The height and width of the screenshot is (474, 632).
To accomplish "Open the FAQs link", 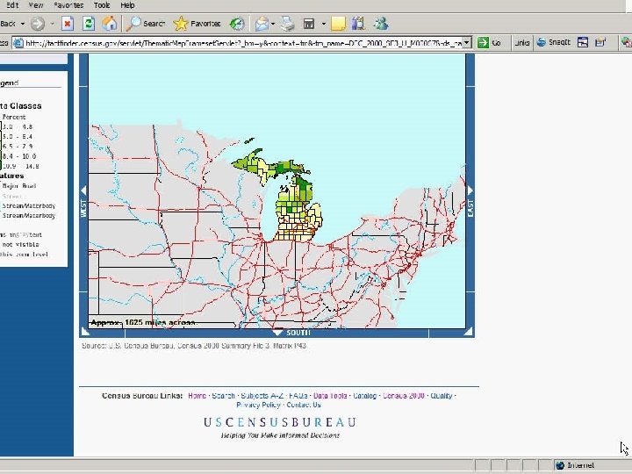I will [x=298, y=396].
